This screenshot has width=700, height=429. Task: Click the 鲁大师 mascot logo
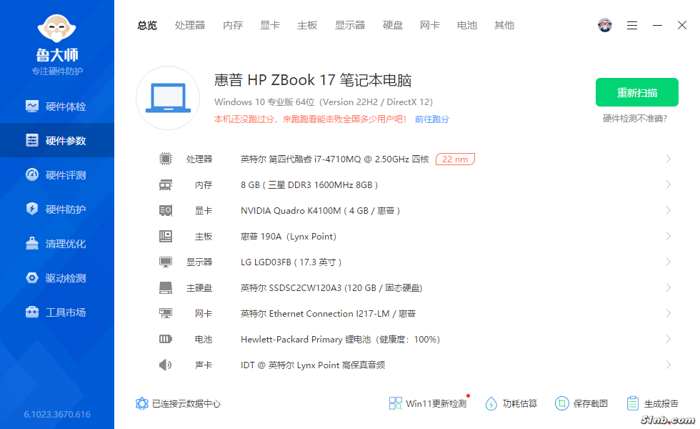(x=56, y=29)
